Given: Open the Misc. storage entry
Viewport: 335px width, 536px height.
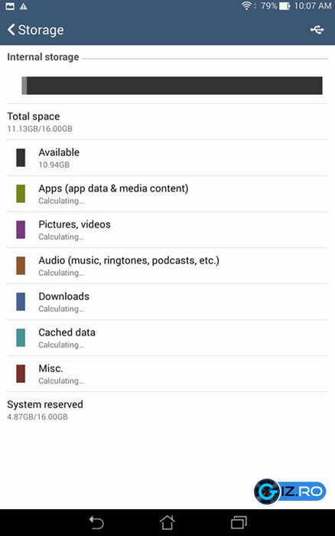Looking at the screenshot, I should tap(167, 374).
